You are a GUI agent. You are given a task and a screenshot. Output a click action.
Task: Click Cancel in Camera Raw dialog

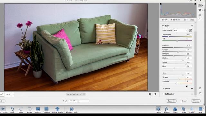184,101
